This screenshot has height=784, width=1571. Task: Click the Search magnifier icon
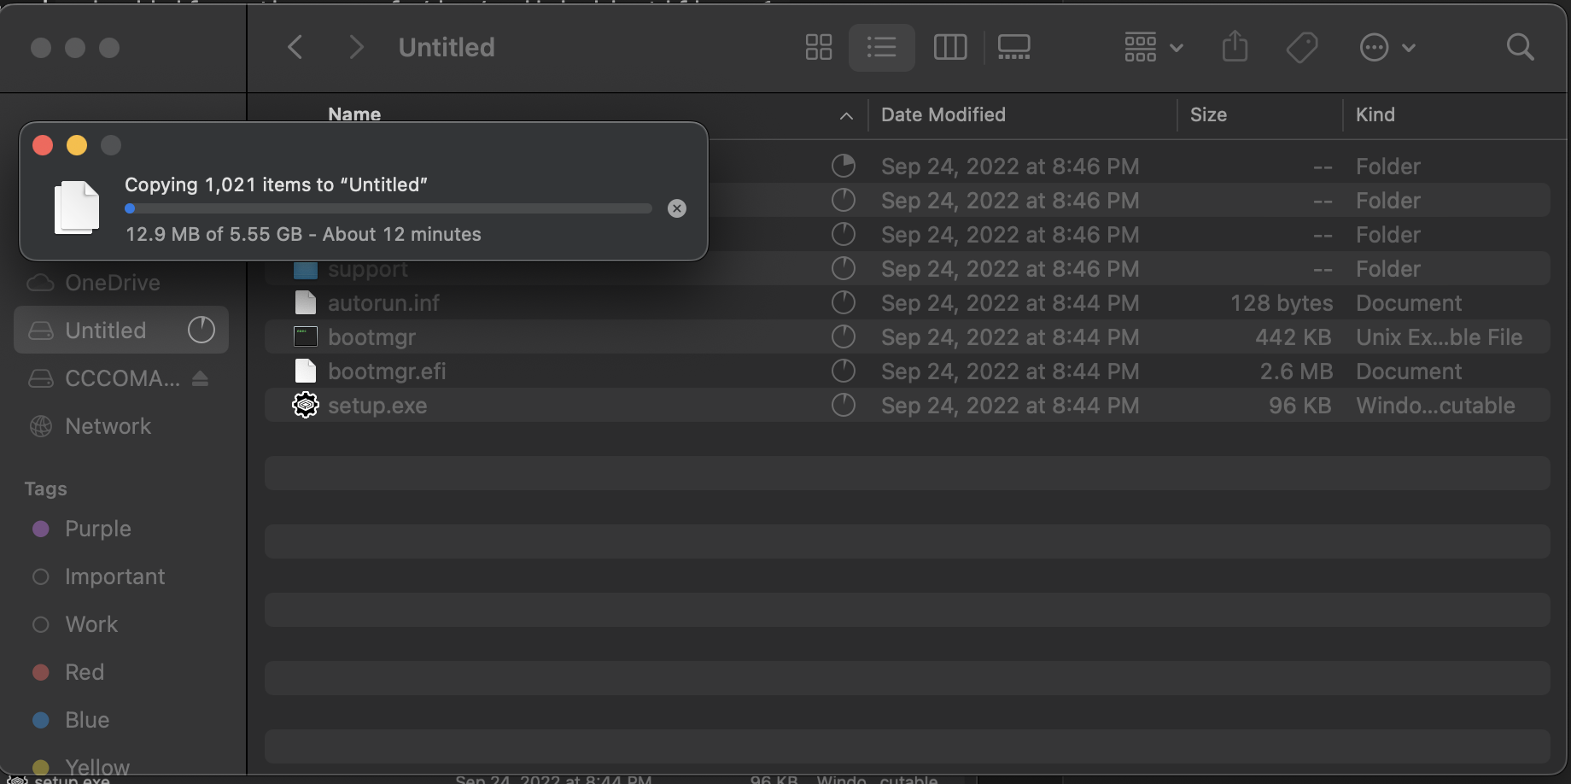click(x=1520, y=47)
